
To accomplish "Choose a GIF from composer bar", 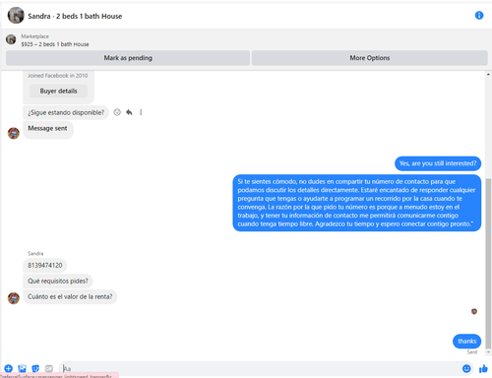I will [49, 368].
